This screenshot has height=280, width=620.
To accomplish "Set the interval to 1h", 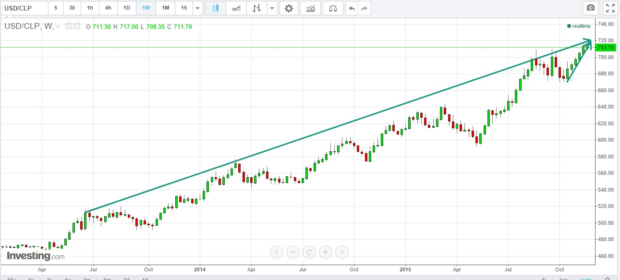I will (x=90, y=8).
